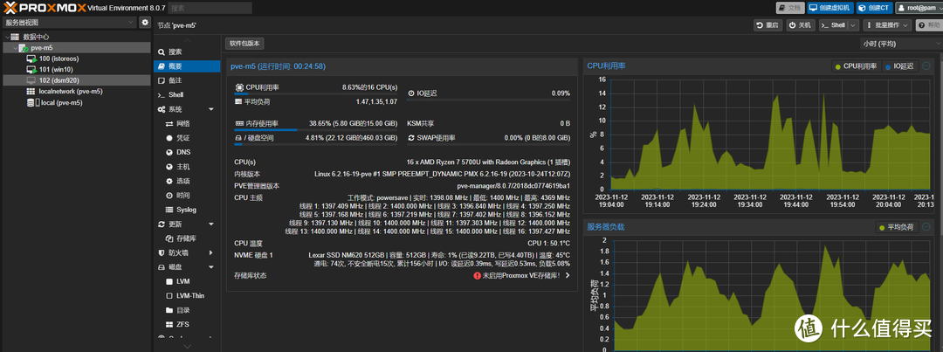Collapse the 数据中心 tree node
Viewport: 943px width, 352px height.
[x=7, y=37]
